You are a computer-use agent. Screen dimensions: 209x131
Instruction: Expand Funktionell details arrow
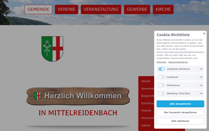[x=201, y=77]
